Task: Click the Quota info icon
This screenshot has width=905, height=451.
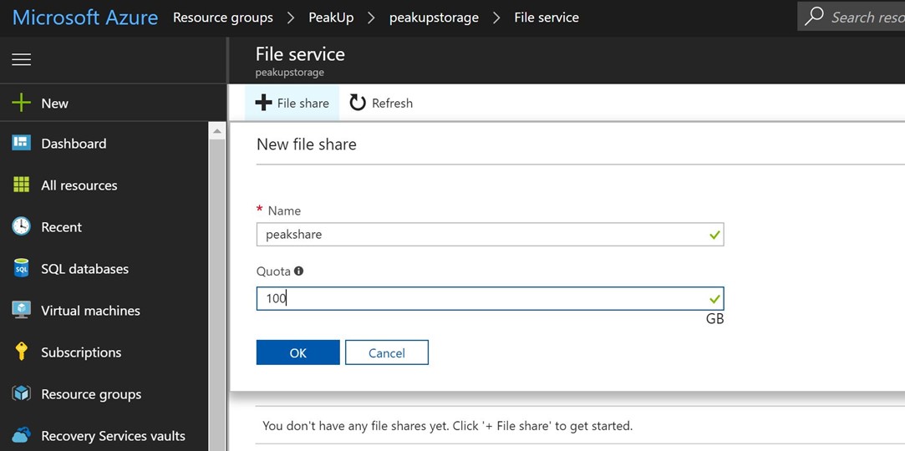Action: pos(298,271)
